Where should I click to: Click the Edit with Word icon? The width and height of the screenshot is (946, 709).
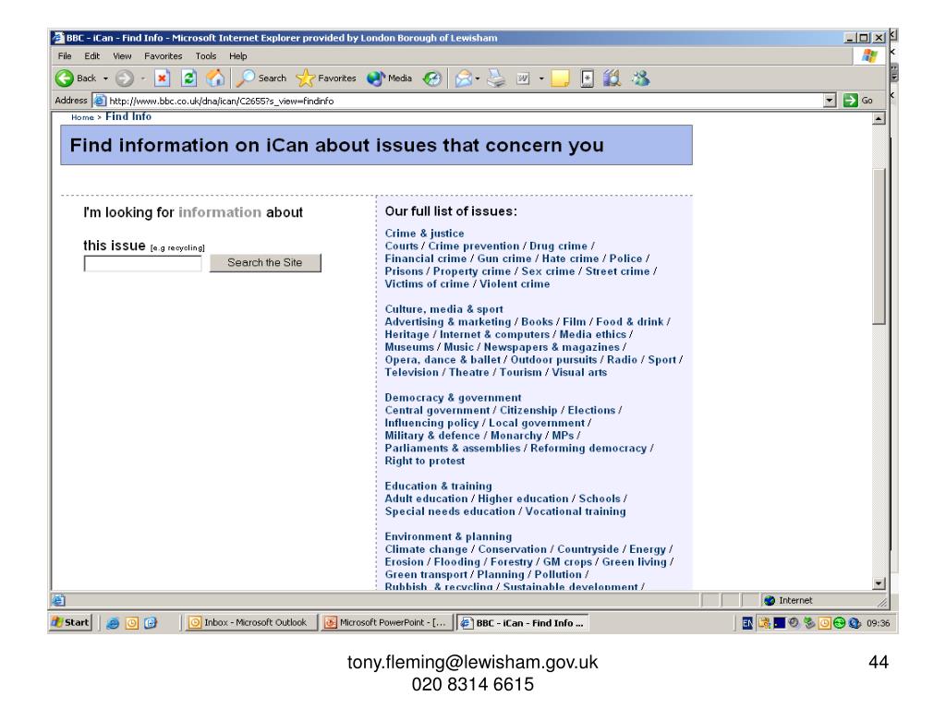coord(523,78)
